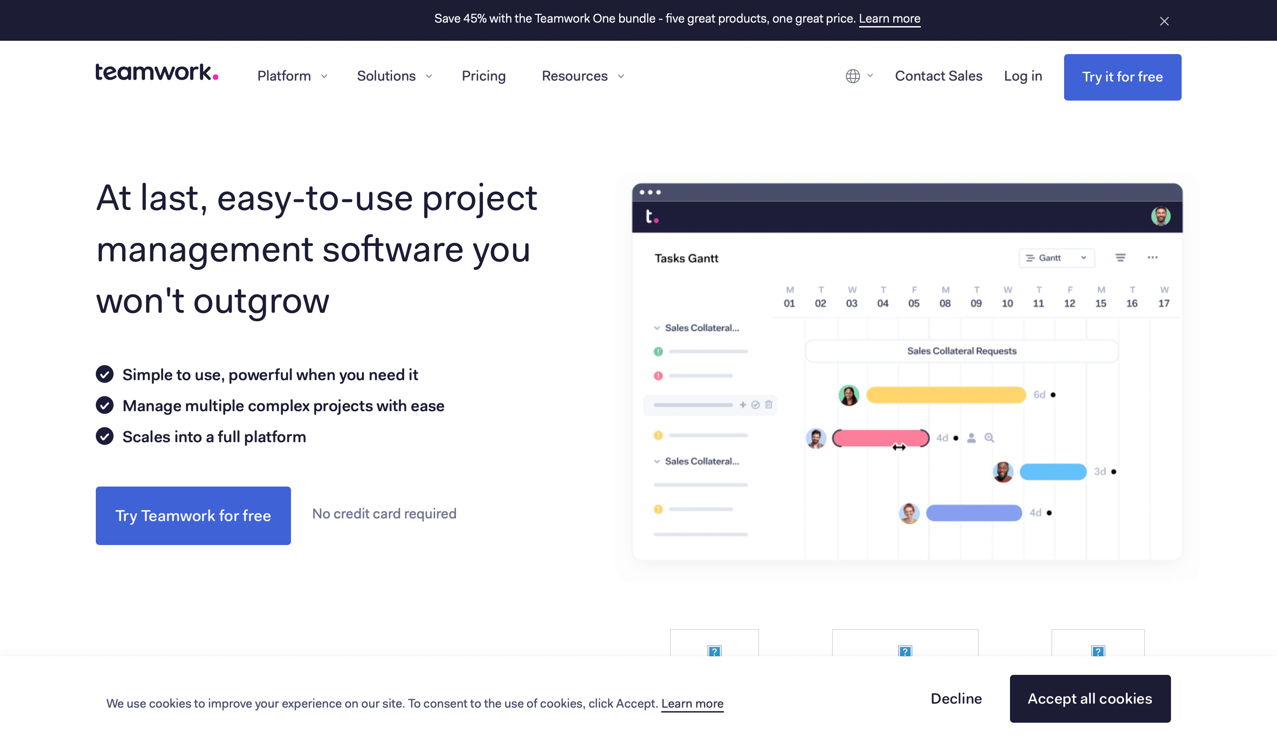
Task: Click Learn more in cookie notice
Action: coord(692,704)
